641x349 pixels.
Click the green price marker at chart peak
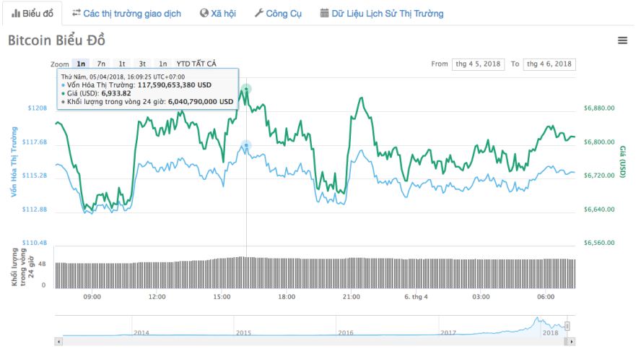point(246,89)
